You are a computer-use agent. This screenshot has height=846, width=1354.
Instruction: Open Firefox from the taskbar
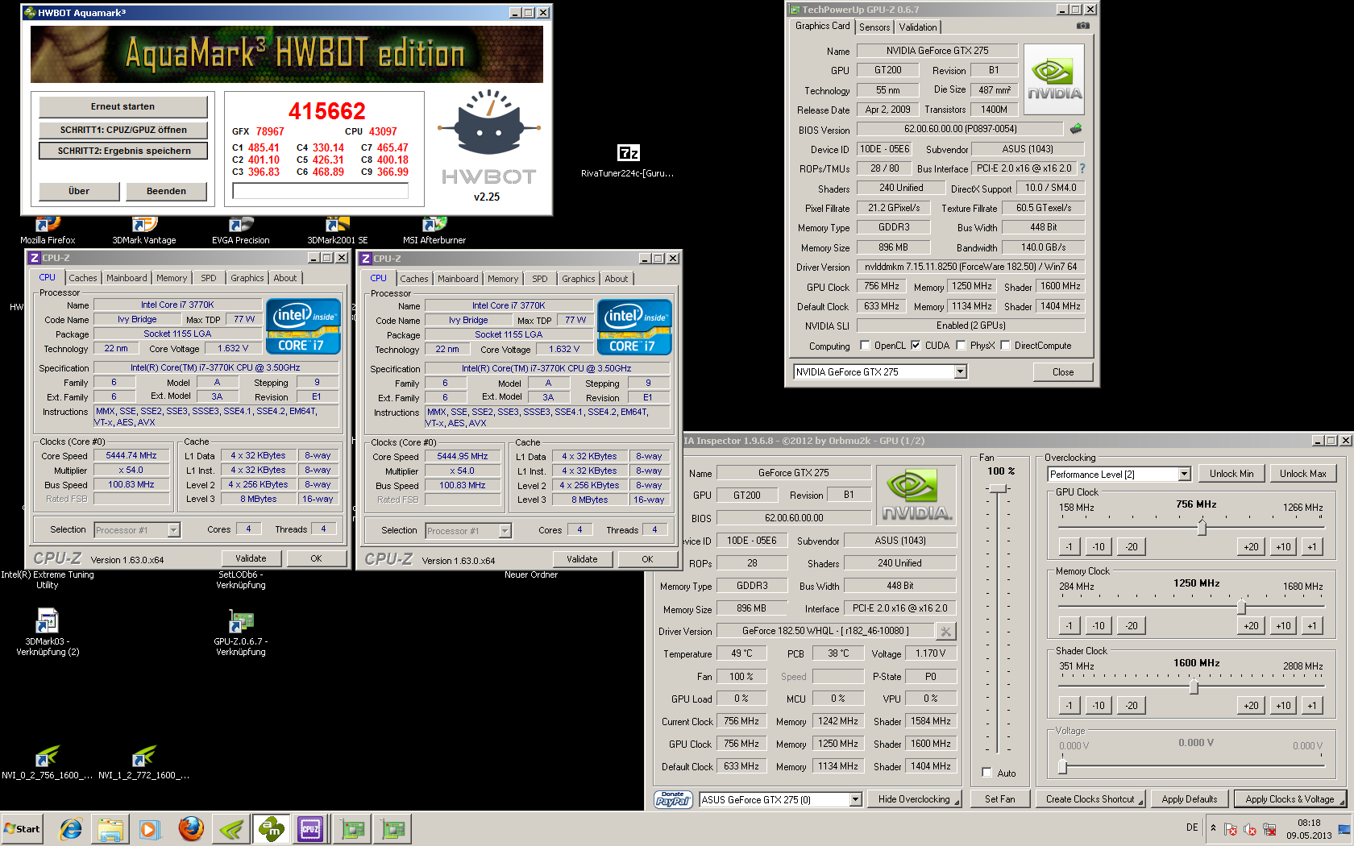coord(191,828)
